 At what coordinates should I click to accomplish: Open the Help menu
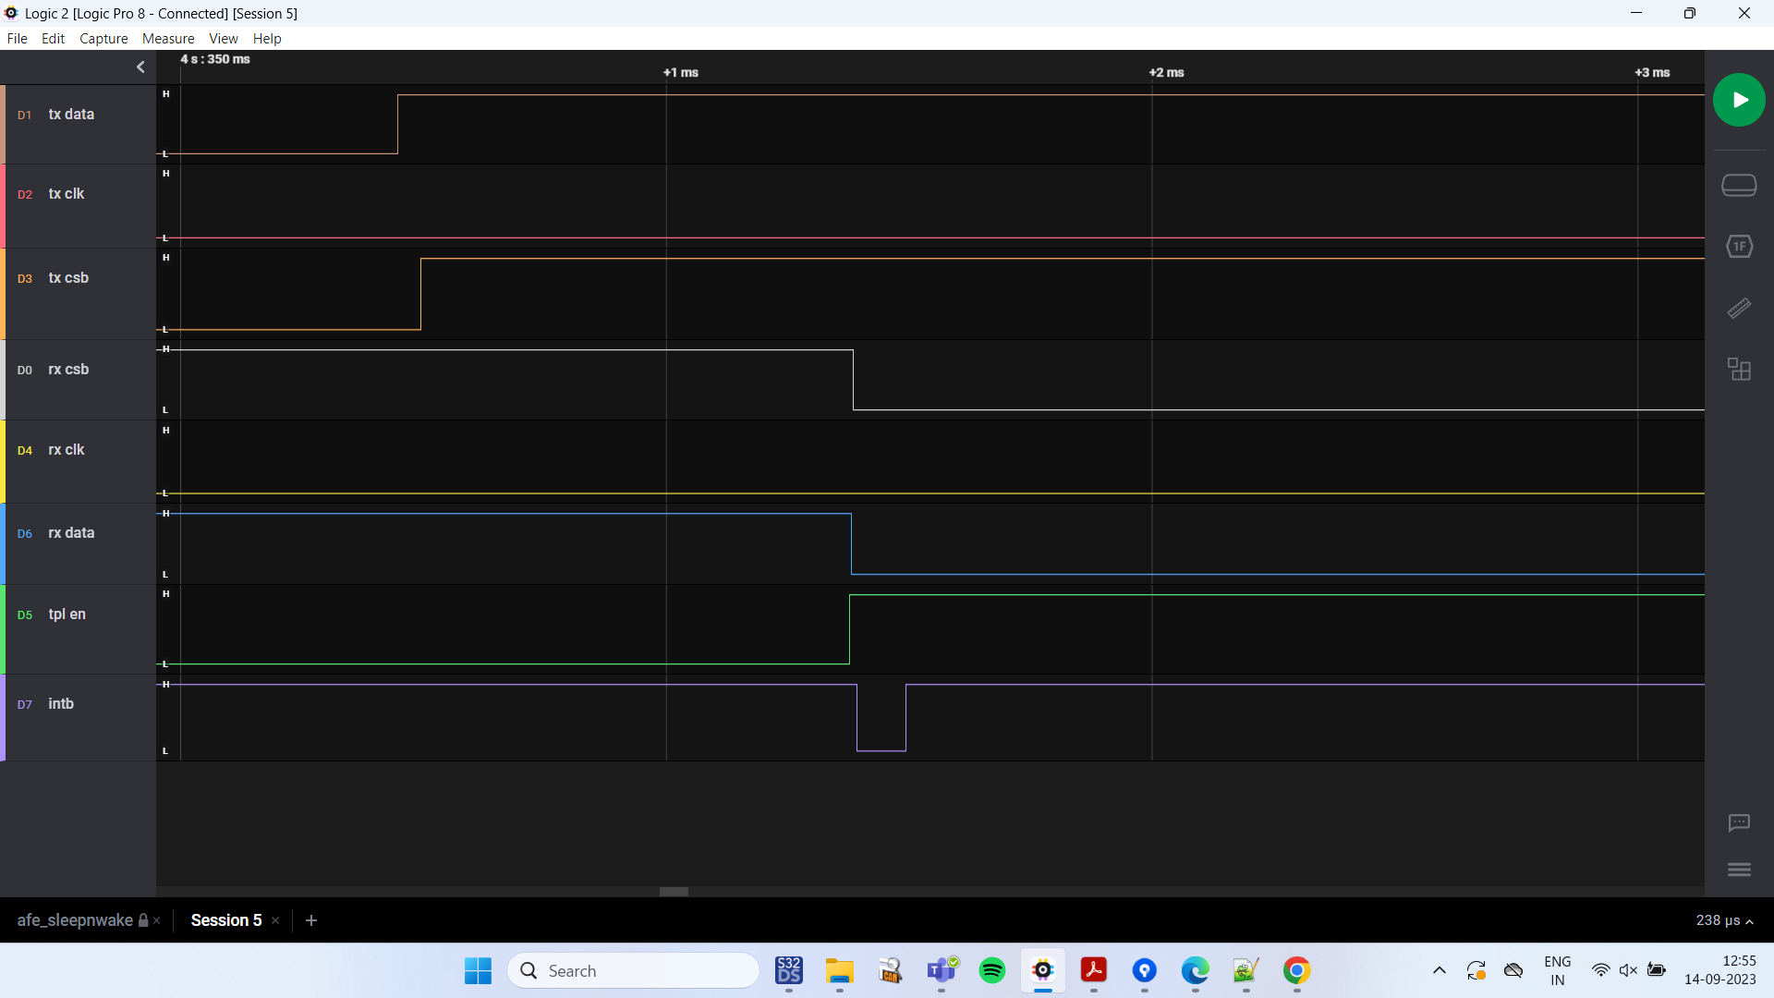point(267,39)
